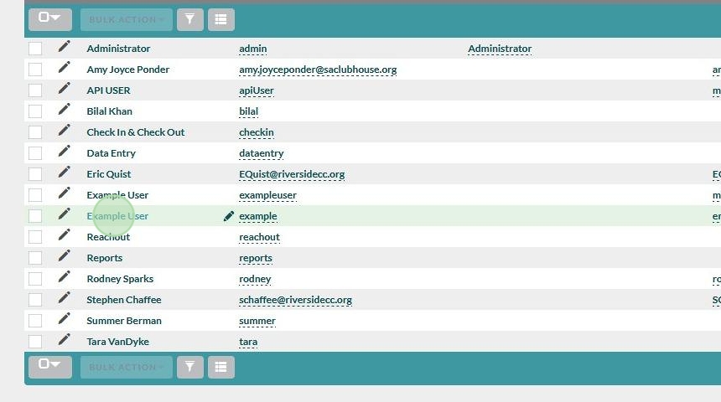
Task: Open the top column chooser list icon
Action: tap(220, 19)
